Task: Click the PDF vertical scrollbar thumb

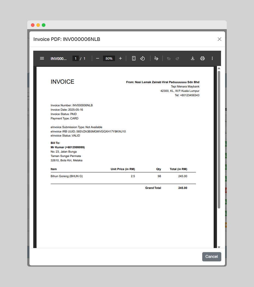Action: [219, 139]
